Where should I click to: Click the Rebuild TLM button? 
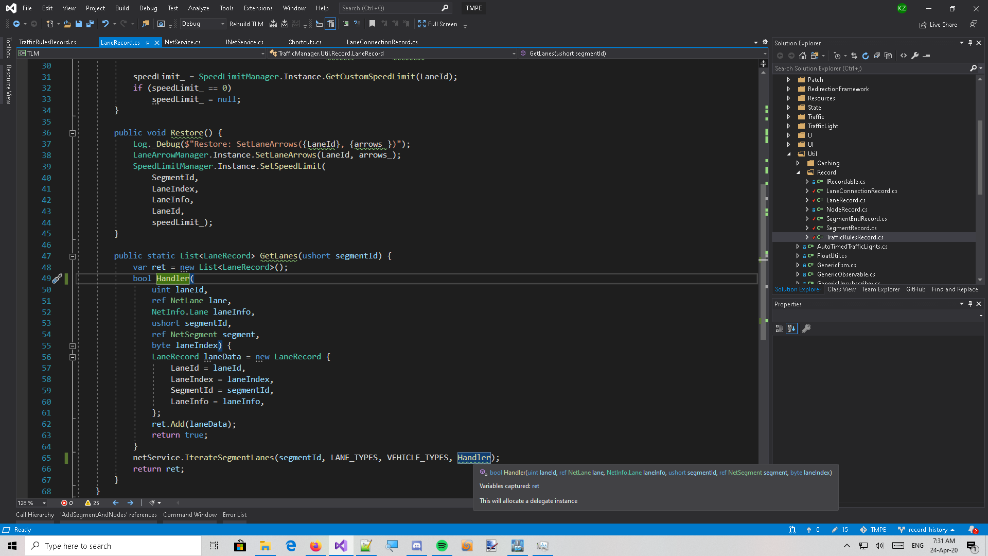pos(247,24)
